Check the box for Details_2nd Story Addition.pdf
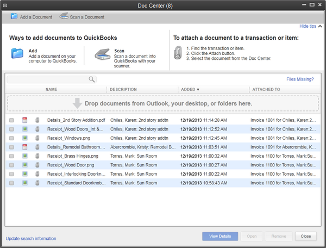The width and height of the screenshot is (326, 248). point(11,120)
